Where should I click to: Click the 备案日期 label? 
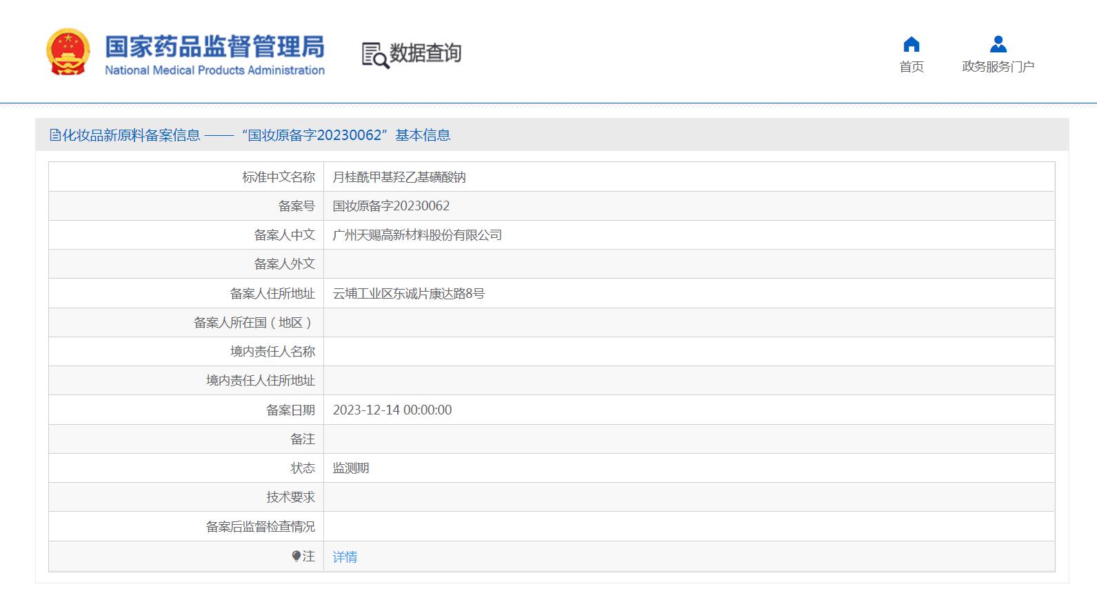coord(290,410)
